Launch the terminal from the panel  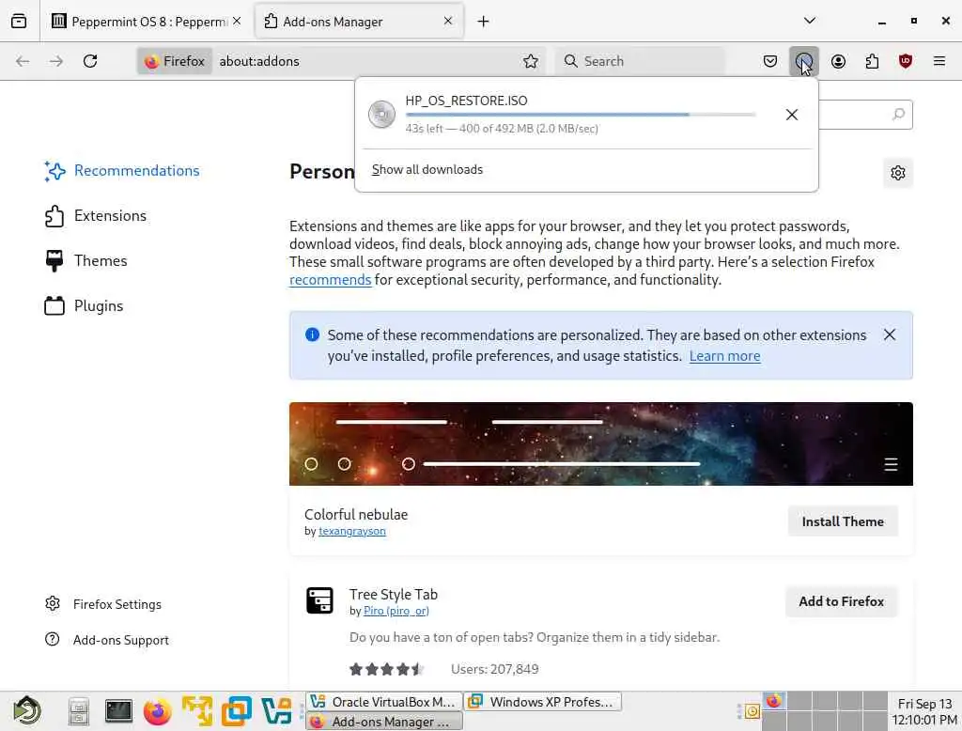click(118, 710)
